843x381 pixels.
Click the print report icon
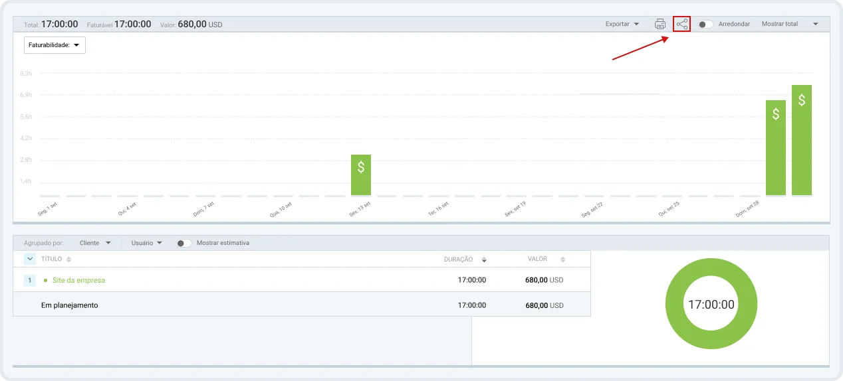[x=660, y=24]
